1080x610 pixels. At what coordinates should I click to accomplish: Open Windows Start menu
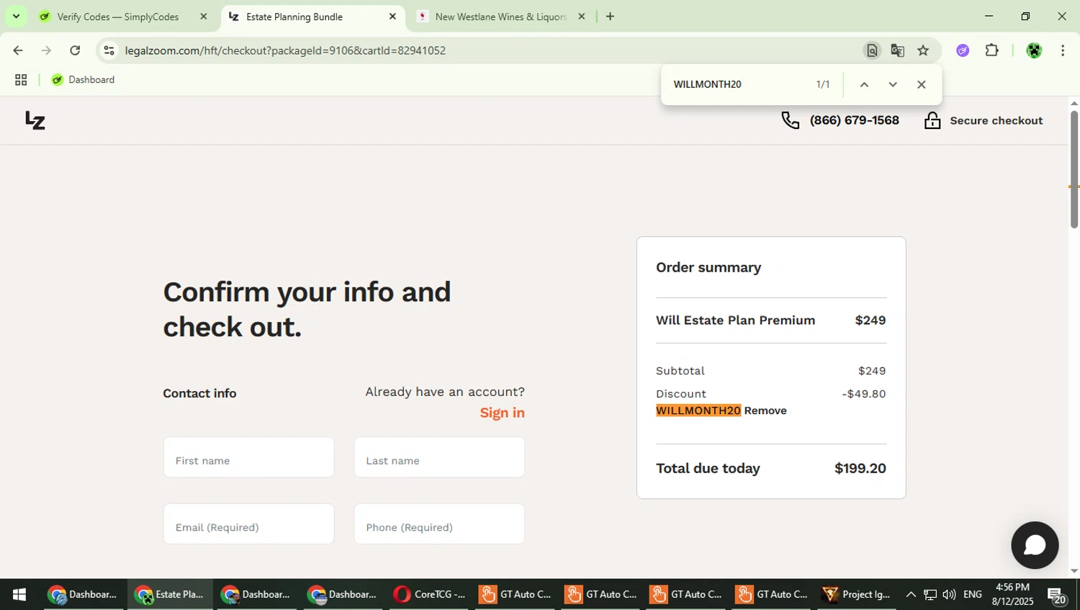[19, 595]
